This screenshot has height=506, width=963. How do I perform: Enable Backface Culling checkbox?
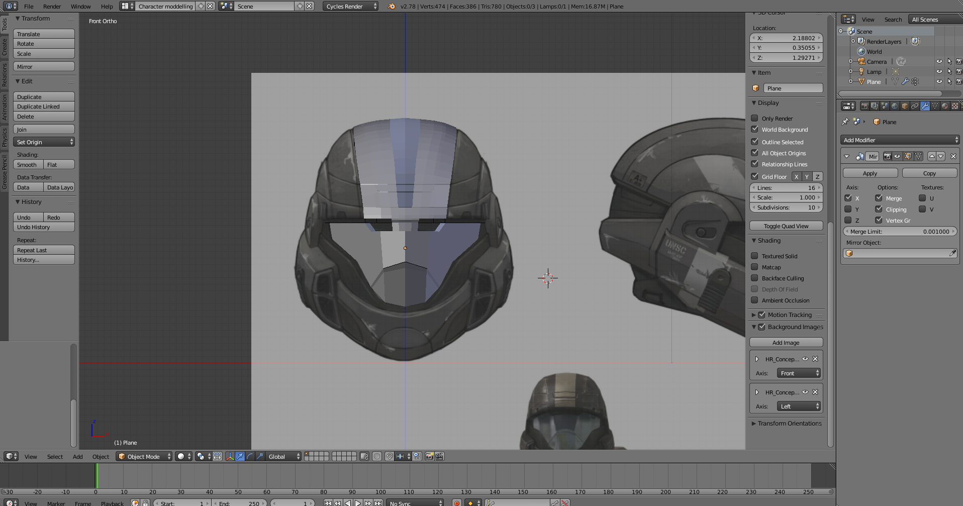pyautogui.click(x=754, y=278)
